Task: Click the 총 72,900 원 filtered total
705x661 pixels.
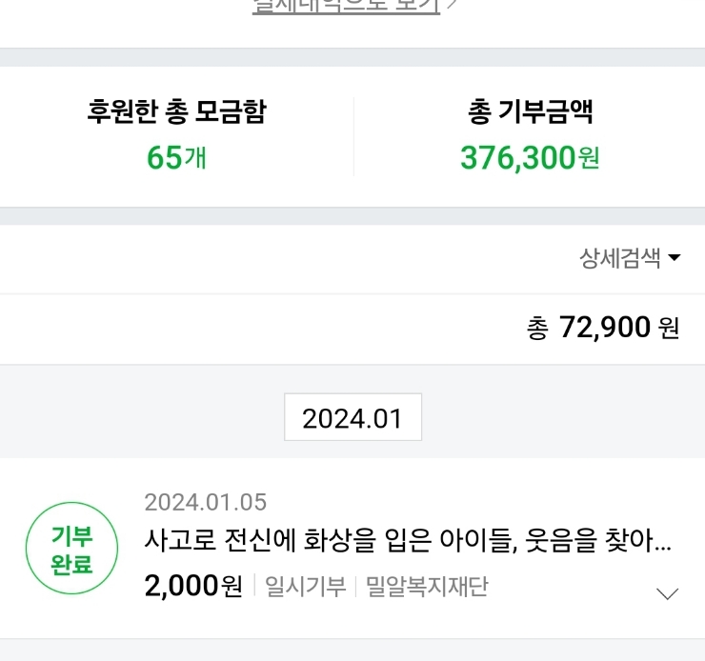Action: [603, 327]
